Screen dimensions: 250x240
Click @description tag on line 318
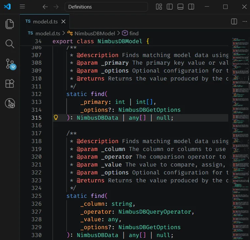pos(97,141)
